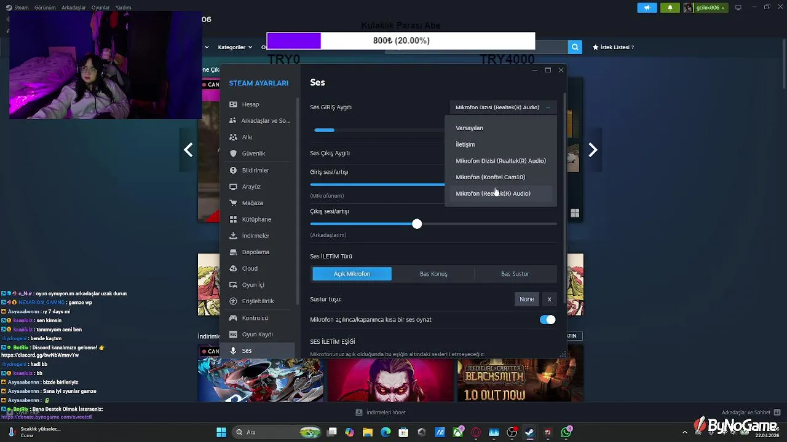Open the green bell notifications icon

pos(670,7)
